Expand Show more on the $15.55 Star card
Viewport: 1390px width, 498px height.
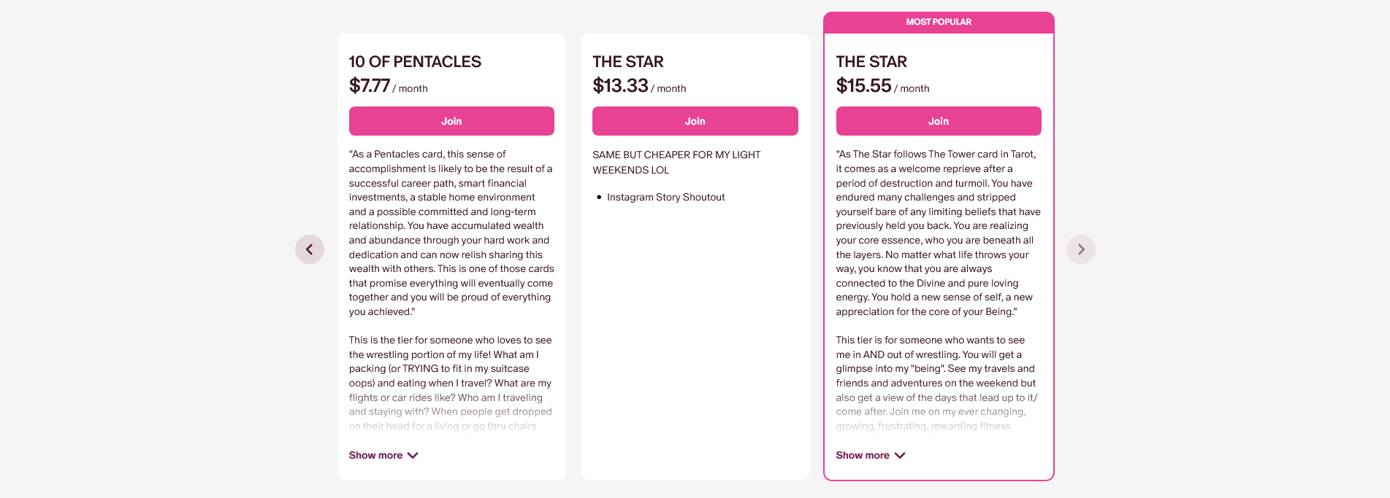point(870,455)
